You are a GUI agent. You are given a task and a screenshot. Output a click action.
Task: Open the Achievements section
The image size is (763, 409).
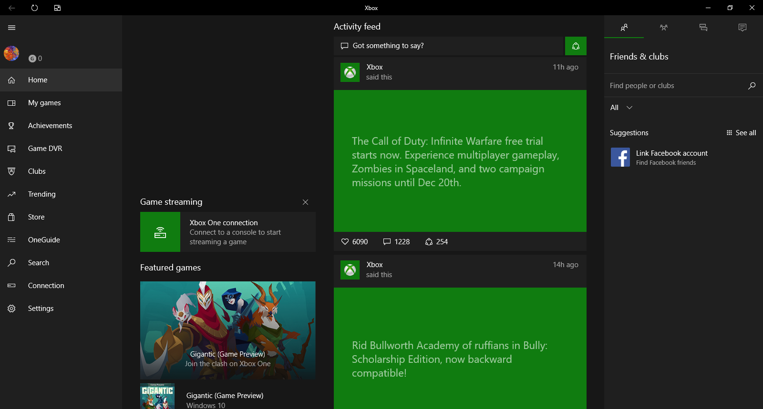point(61,126)
